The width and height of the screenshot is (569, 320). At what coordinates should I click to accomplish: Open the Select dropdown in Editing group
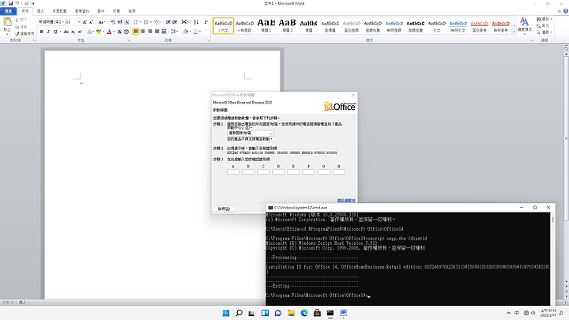(x=544, y=32)
